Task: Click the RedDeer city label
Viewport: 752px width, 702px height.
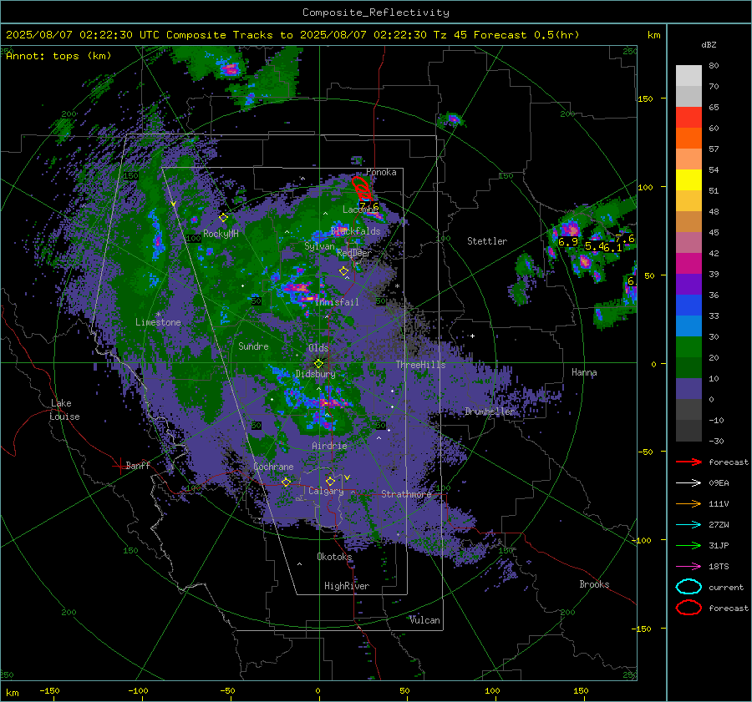Action: 354,253
